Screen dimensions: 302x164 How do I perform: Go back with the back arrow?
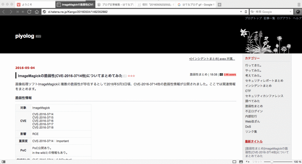tap(4, 12)
